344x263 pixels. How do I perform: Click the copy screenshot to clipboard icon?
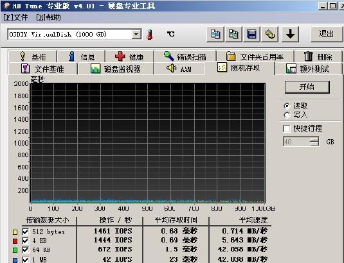pos(233,34)
